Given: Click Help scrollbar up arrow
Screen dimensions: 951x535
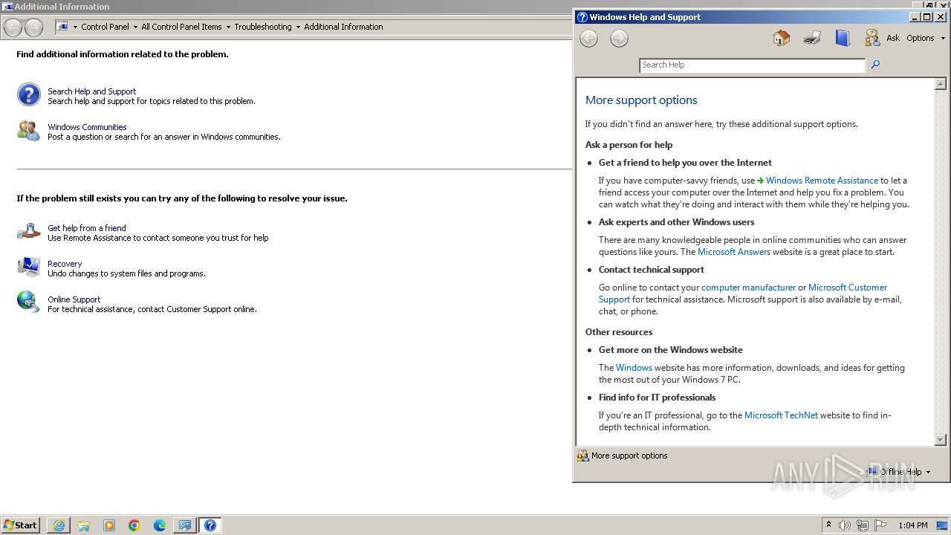Looking at the screenshot, I should [941, 84].
